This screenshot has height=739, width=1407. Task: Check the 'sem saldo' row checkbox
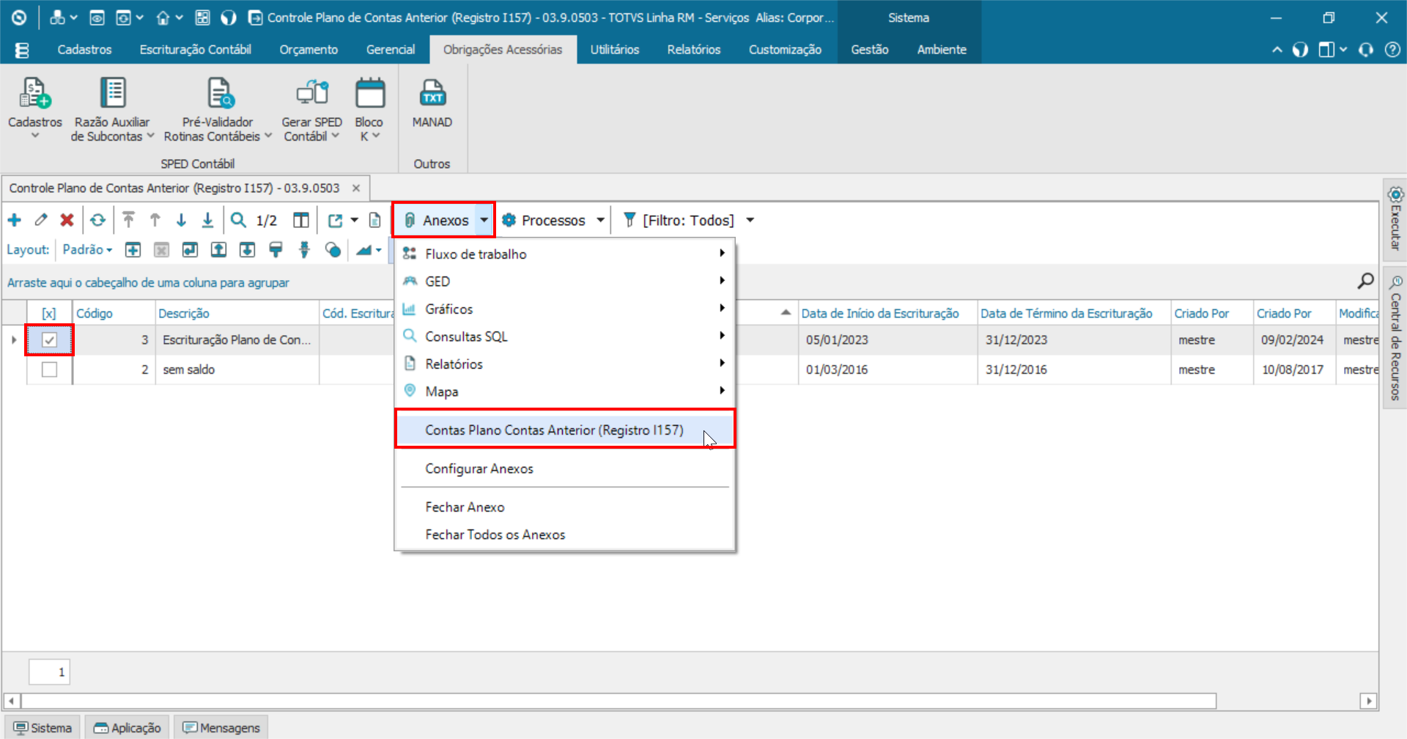point(49,369)
